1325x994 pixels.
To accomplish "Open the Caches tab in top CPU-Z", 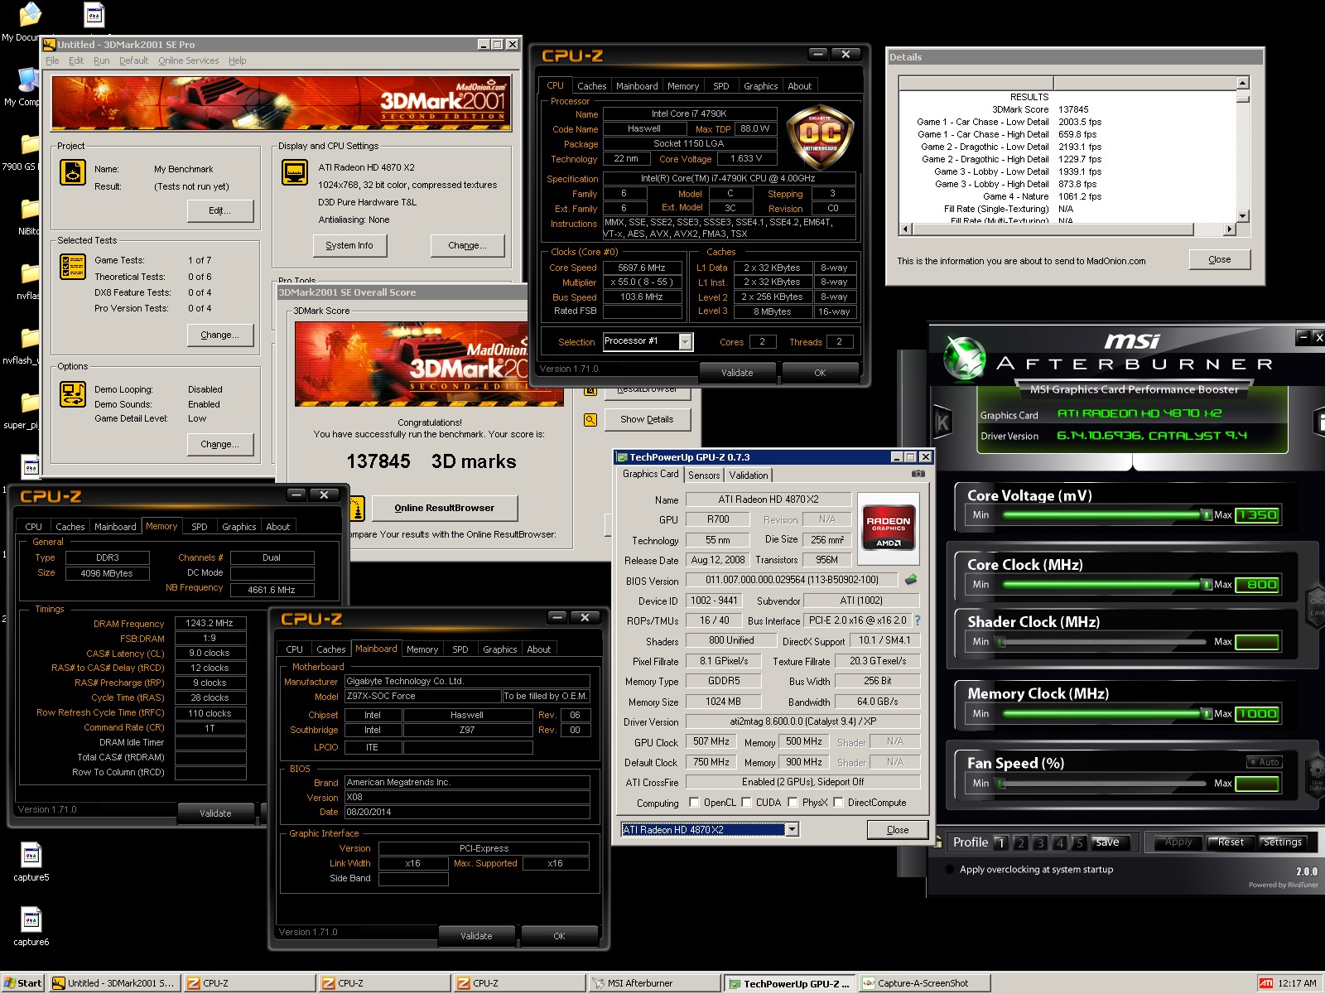I will pyautogui.click(x=591, y=86).
